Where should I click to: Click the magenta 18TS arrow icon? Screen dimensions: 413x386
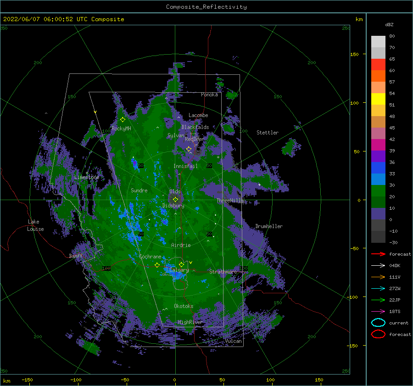(378, 312)
